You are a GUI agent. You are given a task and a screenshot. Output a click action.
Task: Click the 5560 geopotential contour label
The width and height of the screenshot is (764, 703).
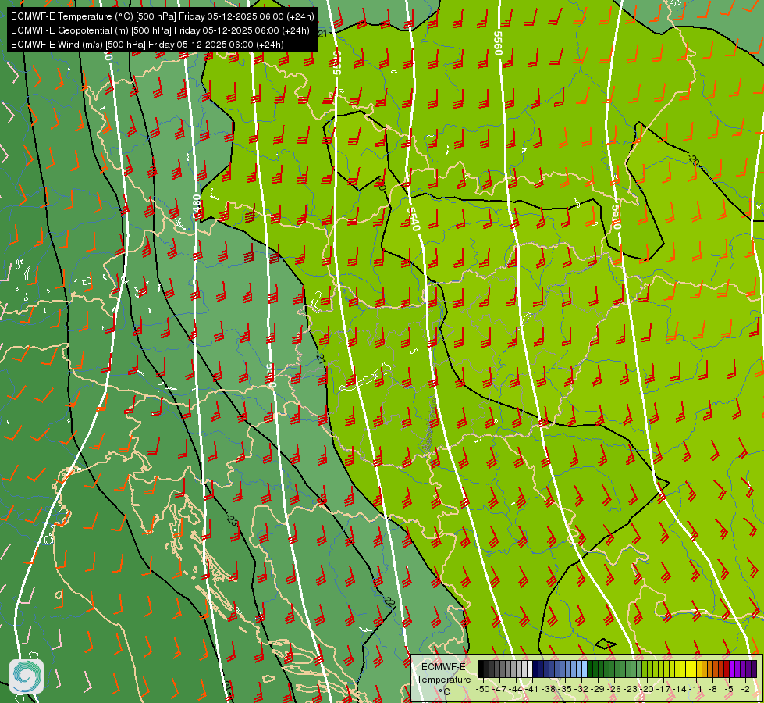pyautogui.click(x=497, y=43)
